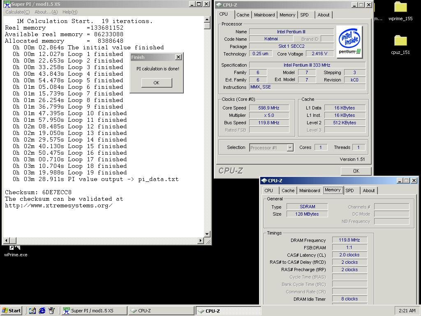The width and height of the screenshot is (421, 316).
Task: Click the Multiplier value x 5.0
Action: 269,115
